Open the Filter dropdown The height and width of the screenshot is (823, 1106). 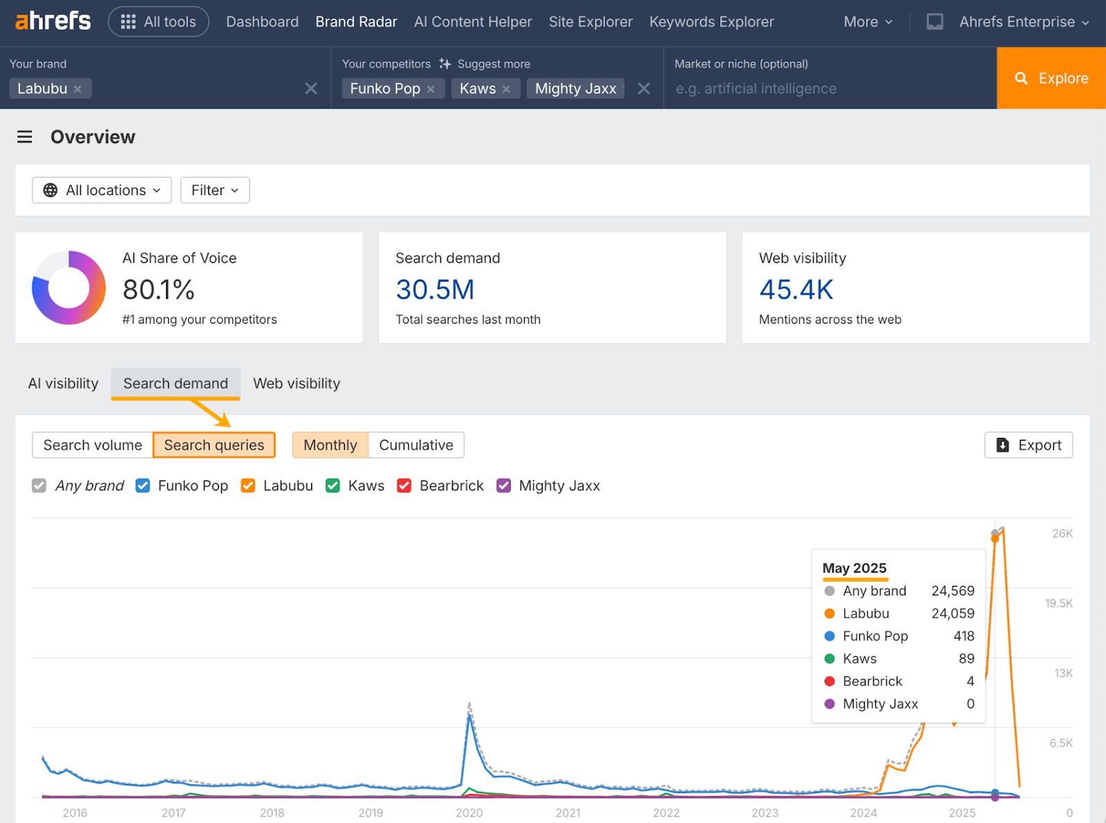tap(214, 190)
